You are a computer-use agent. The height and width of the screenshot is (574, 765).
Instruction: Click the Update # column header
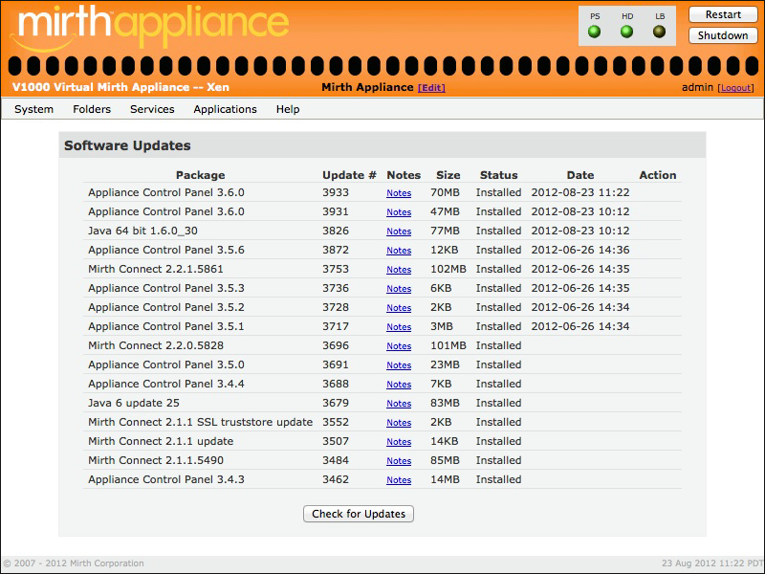pos(349,175)
